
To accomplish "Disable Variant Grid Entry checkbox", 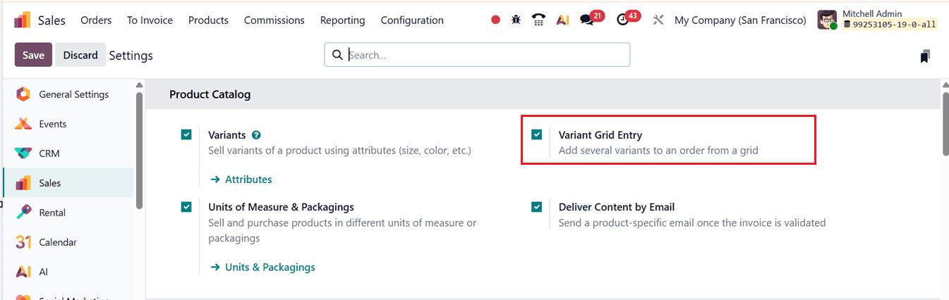I will tap(537, 135).
